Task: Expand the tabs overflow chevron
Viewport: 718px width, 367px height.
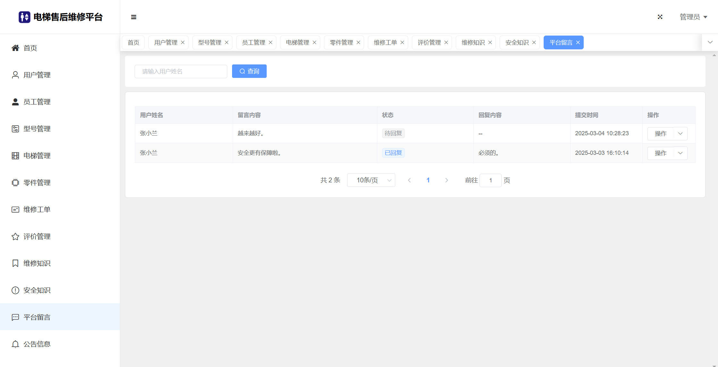Action: pyautogui.click(x=710, y=42)
